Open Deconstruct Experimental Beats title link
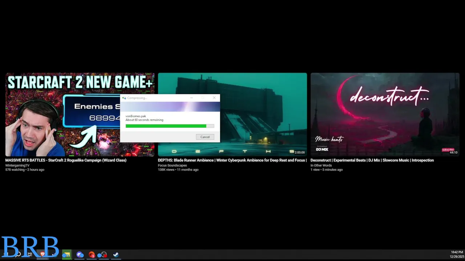This screenshot has height=261, width=465. tap(372, 160)
